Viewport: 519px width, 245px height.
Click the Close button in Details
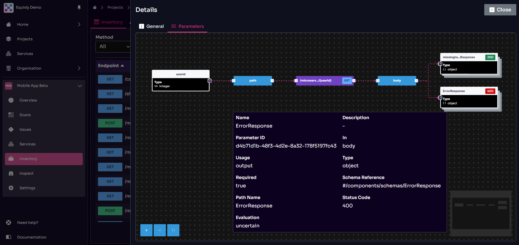(500, 9)
